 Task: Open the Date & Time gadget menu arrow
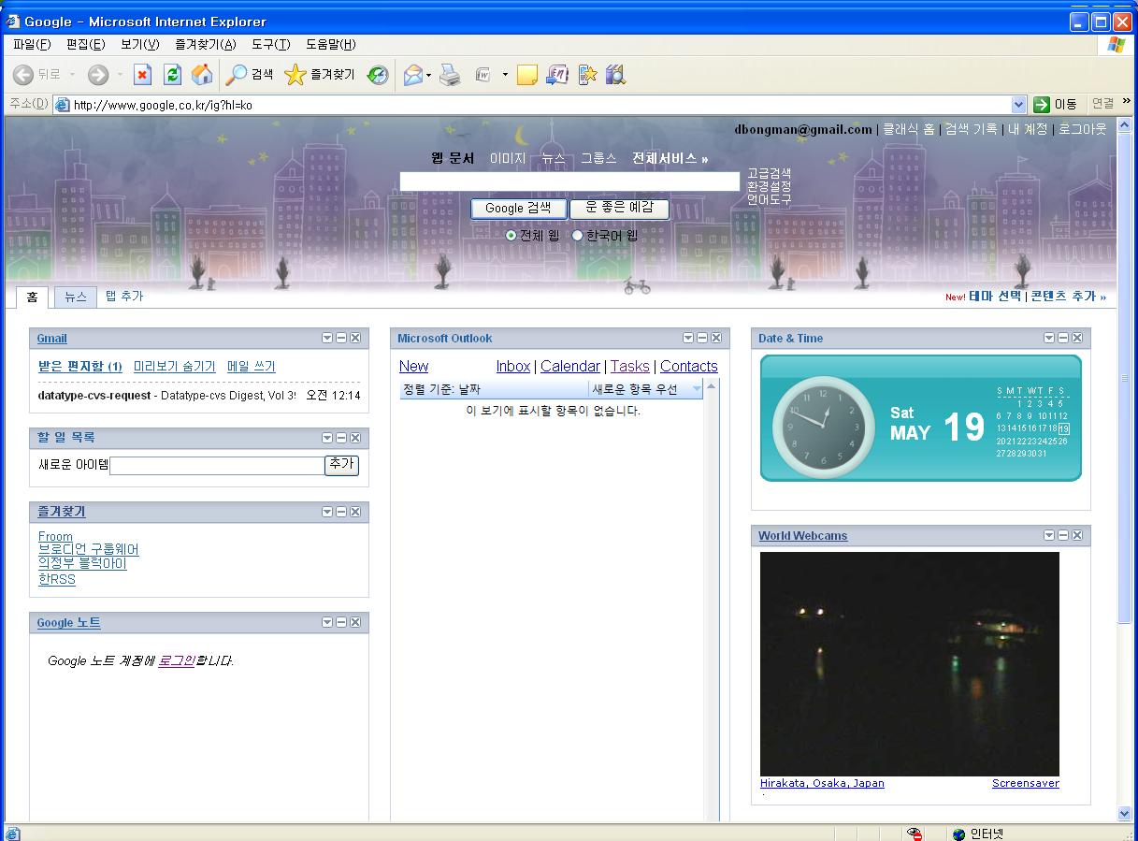[x=1049, y=339]
